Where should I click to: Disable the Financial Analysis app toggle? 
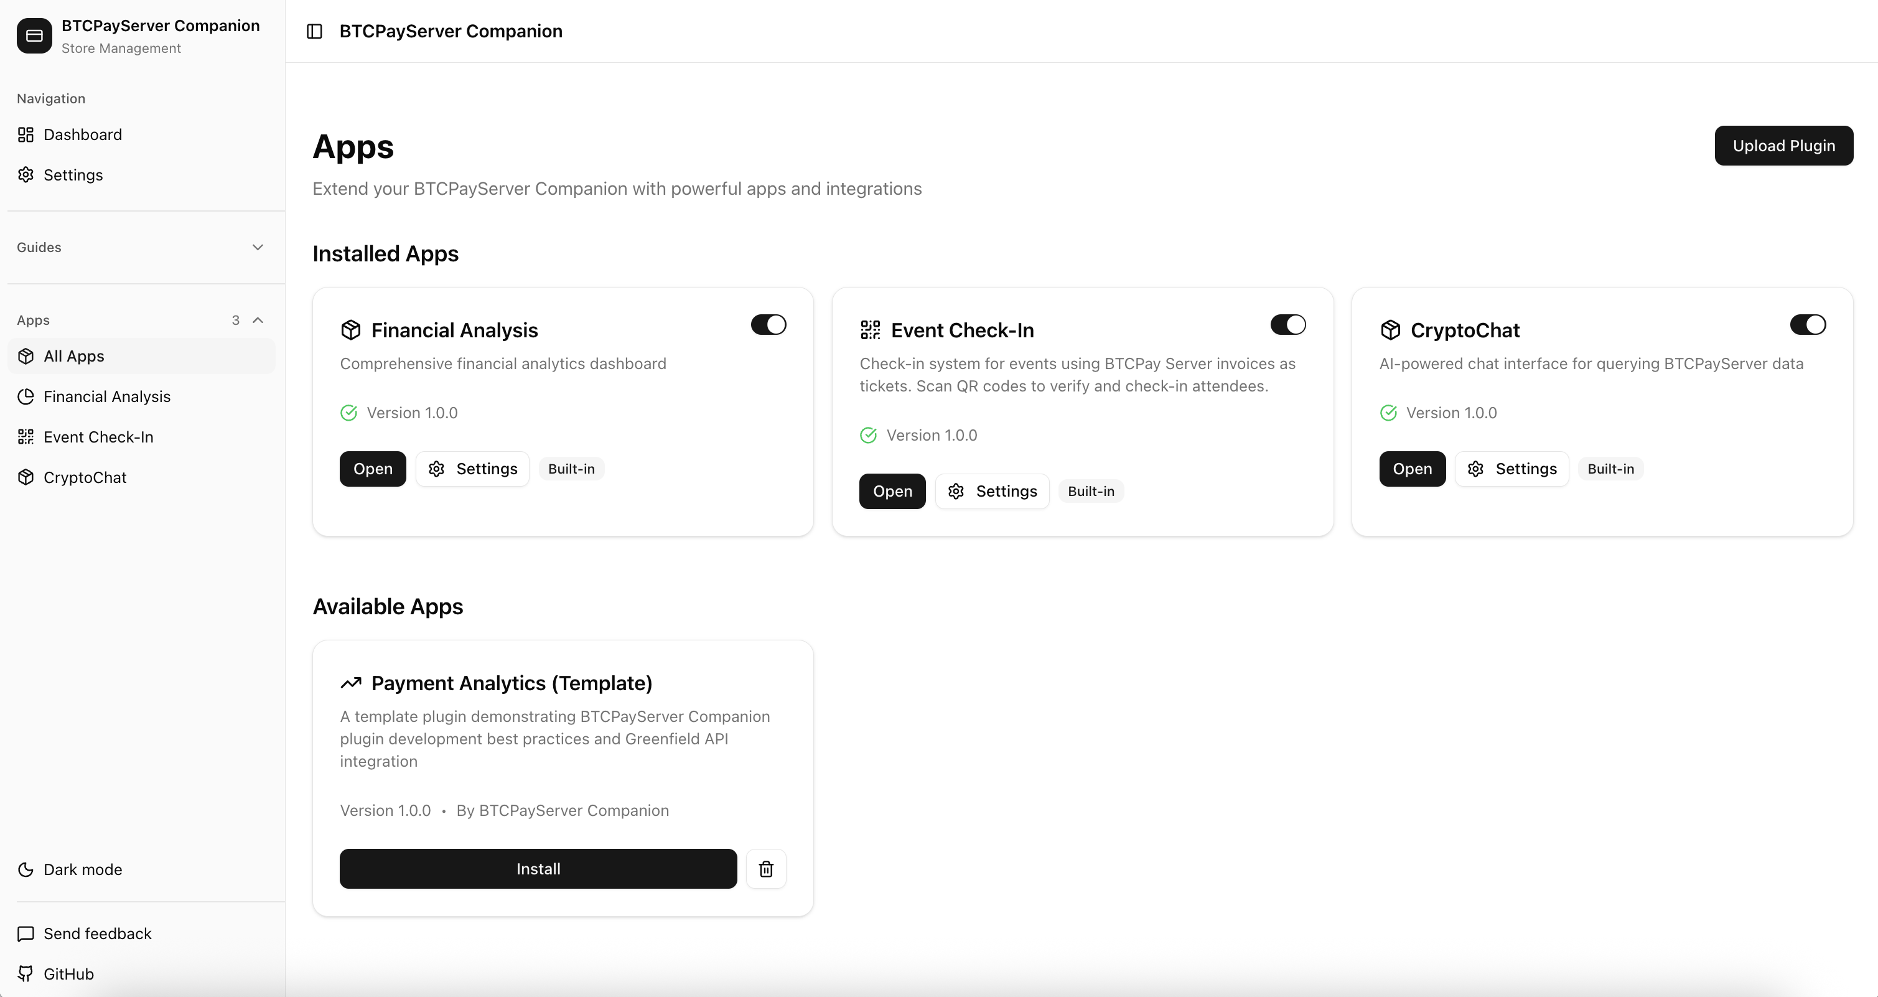pyautogui.click(x=768, y=324)
